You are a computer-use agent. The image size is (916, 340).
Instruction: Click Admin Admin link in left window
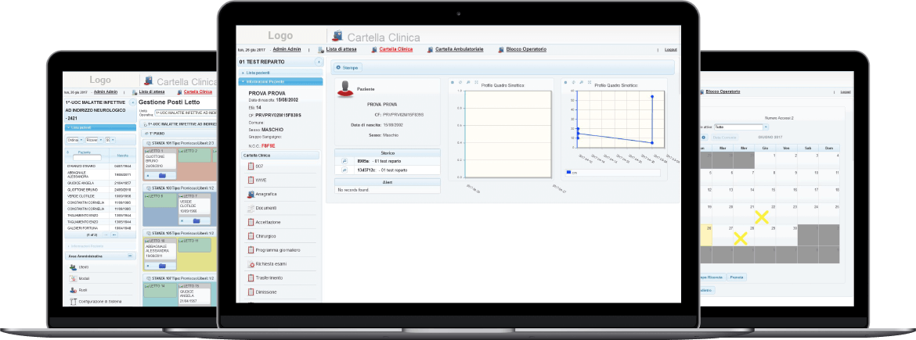click(106, 91)
